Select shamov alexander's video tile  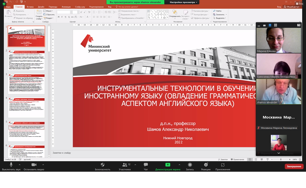tap(279, 91)
